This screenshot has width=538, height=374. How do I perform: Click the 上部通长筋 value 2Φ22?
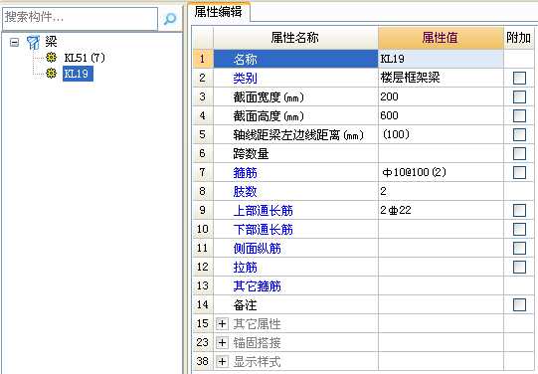coord(441,210)
